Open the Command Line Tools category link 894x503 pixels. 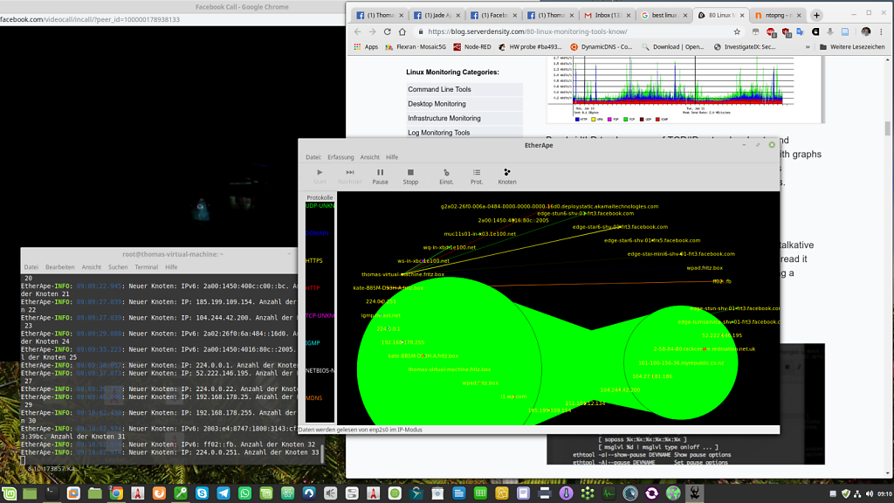click(439, 89)
